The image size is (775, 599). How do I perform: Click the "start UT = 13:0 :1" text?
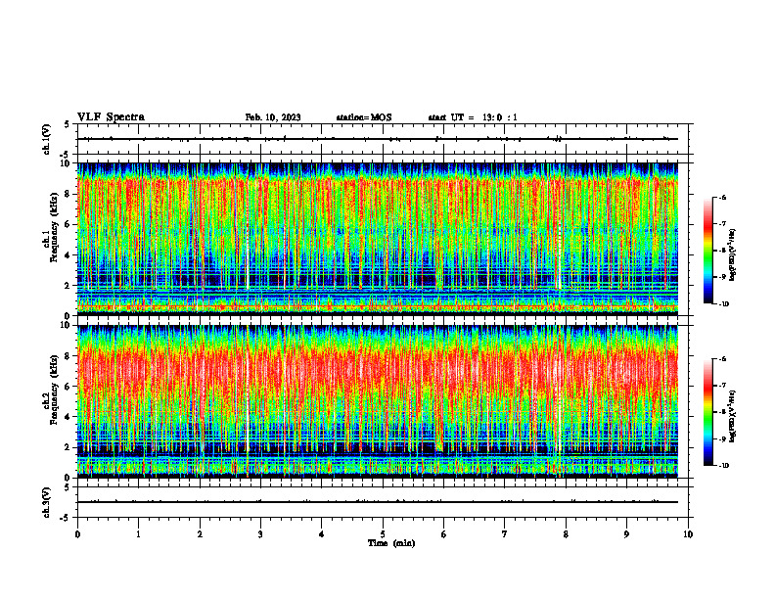(x=473, y=117)
